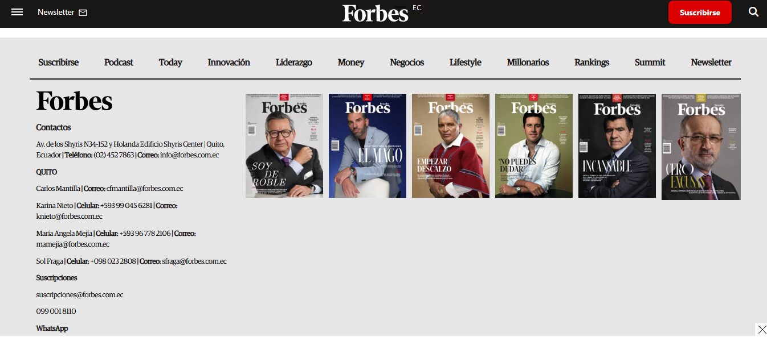Select the 'No Puedes Dudar' cover
Screen dimensions: 767x337
click(533, 146)
